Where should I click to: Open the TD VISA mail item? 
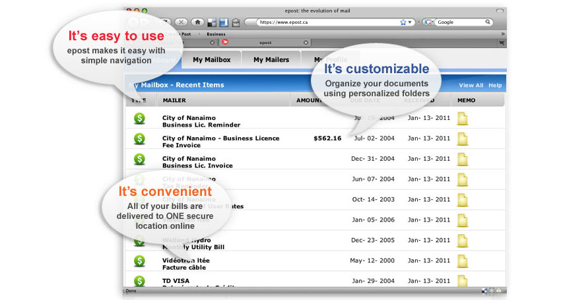click(176, 281)
